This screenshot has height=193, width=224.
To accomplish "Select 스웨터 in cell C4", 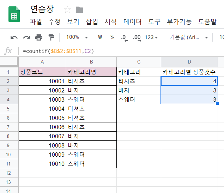I will 139,99.
